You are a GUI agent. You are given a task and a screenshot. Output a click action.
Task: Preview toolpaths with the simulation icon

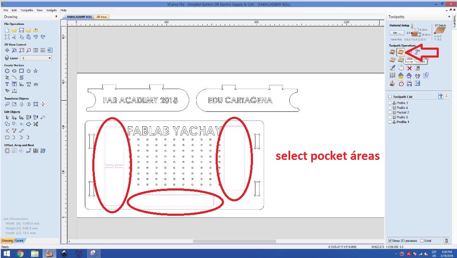click(392, 84)
